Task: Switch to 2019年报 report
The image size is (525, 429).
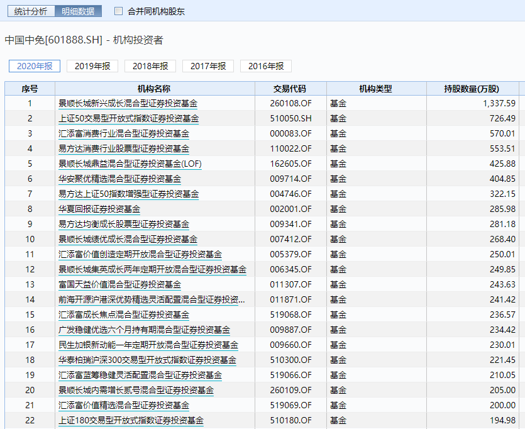Action: [92, 66]
